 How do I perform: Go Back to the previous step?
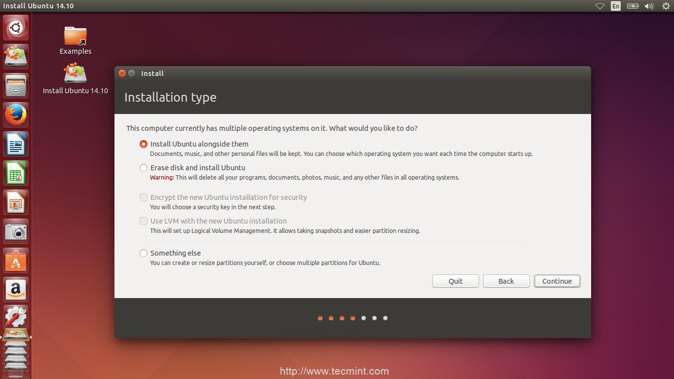[x=506, y=281]
